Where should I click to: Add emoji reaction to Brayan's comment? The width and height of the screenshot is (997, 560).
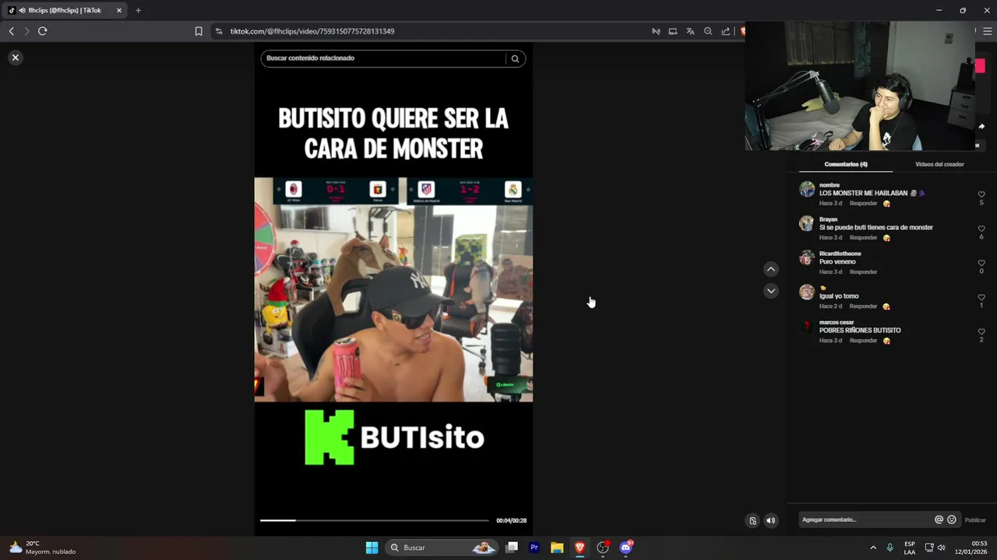(886, 238)
